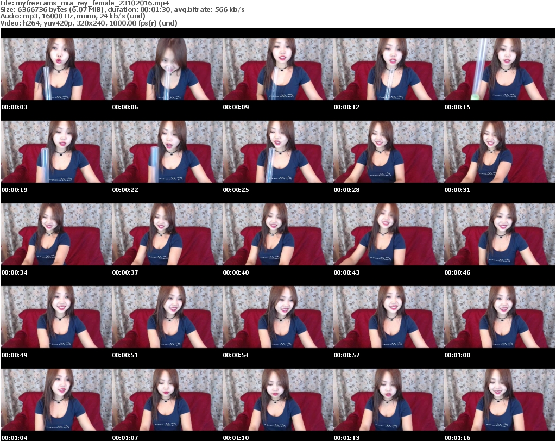Select the thumbnail frame at 00:00:22

[x=167, y=152]
